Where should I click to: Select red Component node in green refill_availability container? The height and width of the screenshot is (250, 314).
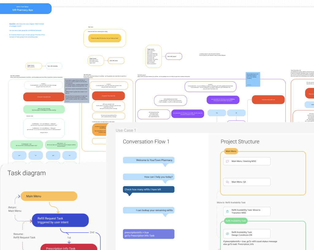tap(44, 97)
